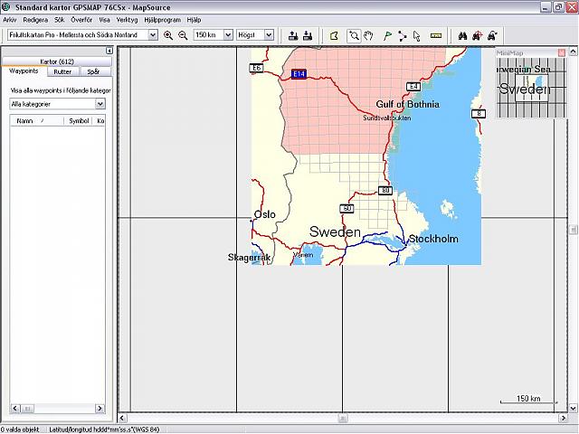Select the distance measure ruler tool
Viewport: 579px width, 434px height.
[x=436, y=36]
